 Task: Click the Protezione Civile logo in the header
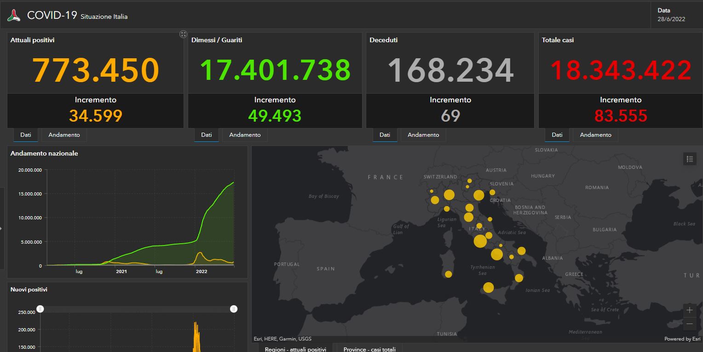coord(14,15)
